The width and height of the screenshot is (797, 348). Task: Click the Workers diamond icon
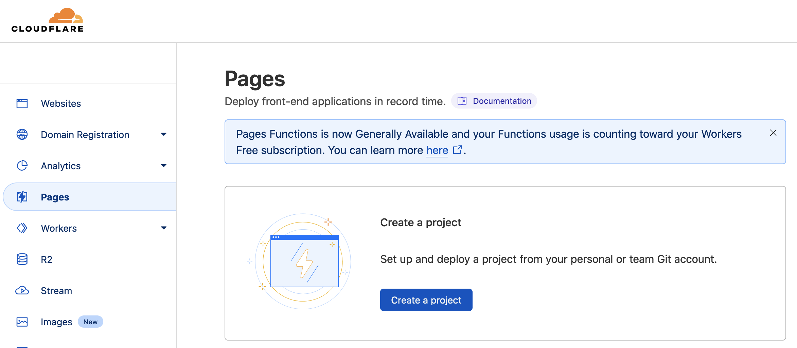tap(22, 228)
